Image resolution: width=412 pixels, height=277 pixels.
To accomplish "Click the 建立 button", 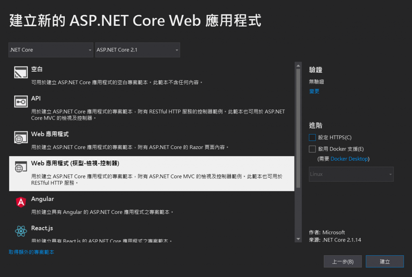I will (385, 261).
